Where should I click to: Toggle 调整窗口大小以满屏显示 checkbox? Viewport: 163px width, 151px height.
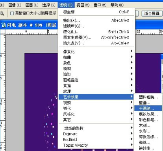click(x=12, y=13)
